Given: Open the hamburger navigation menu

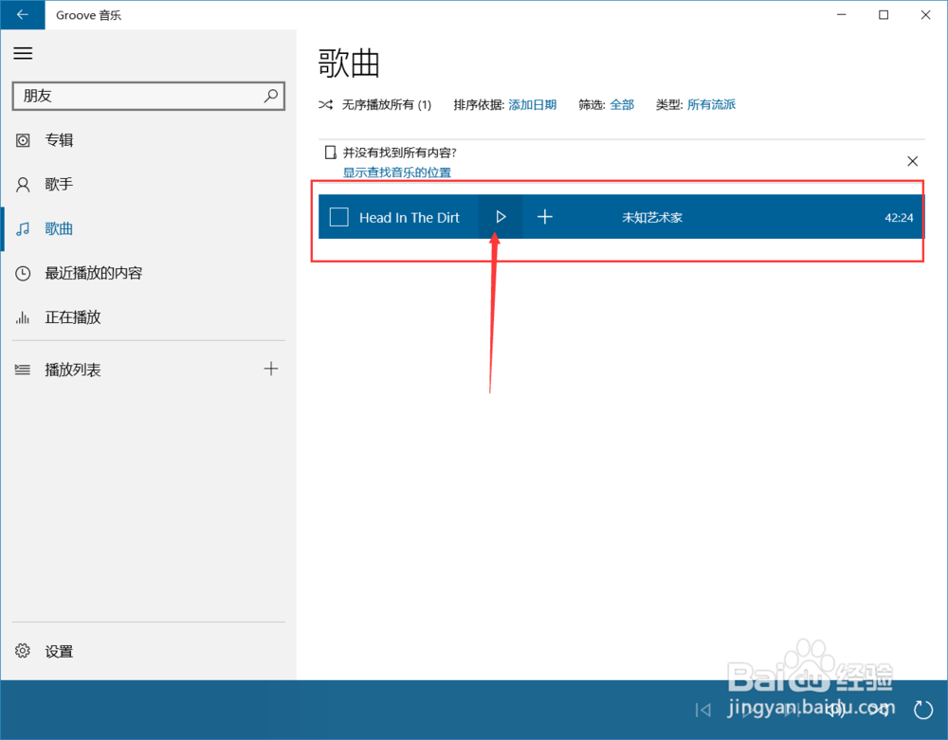Looking at the screenshot, I should 23,53.
